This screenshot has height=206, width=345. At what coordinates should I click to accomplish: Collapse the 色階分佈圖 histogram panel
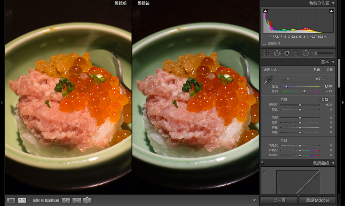tap(333, 3)
